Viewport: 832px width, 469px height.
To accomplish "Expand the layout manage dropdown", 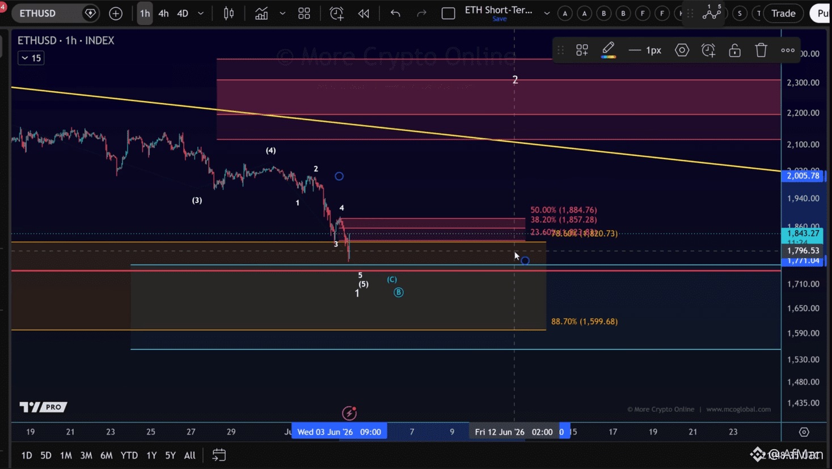I will coord(547,13).
